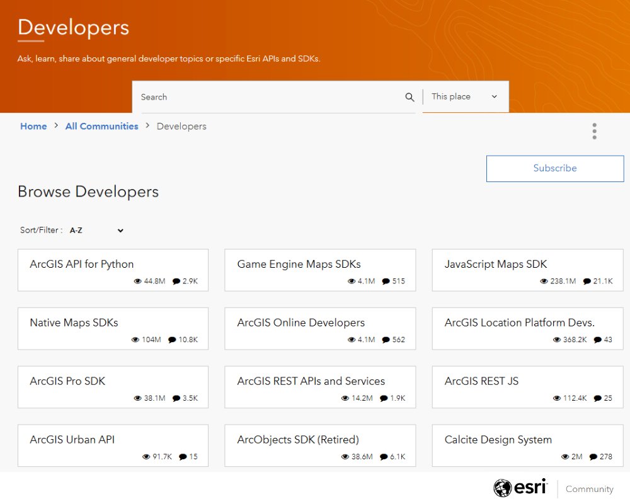630x504 pixels.
Task: Click the Subscribe button
Action: point(555,168)
